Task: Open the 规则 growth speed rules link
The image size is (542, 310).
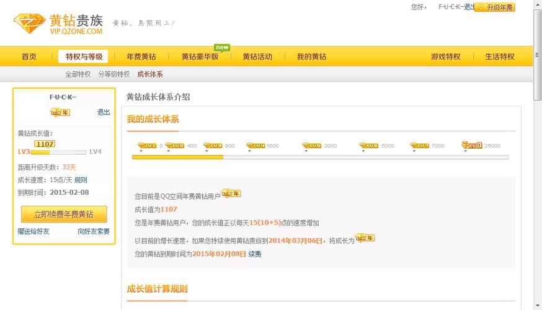Action: pos(81,180)
